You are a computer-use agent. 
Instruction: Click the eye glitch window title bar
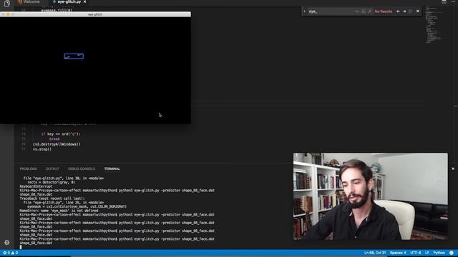95,14
